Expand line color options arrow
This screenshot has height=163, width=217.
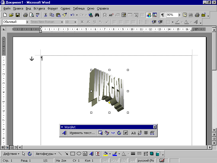click(119, 154)
